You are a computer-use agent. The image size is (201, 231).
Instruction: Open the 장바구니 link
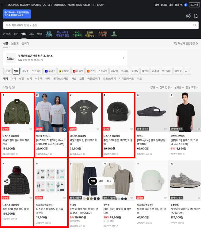(179, 5)
